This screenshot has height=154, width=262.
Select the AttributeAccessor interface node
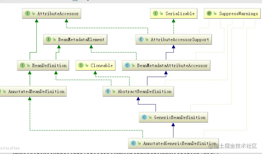click(52, 14)
